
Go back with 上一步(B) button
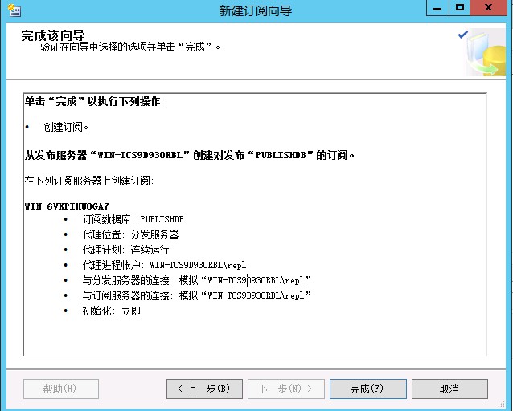pyautogui.click(x=204, y=389)
